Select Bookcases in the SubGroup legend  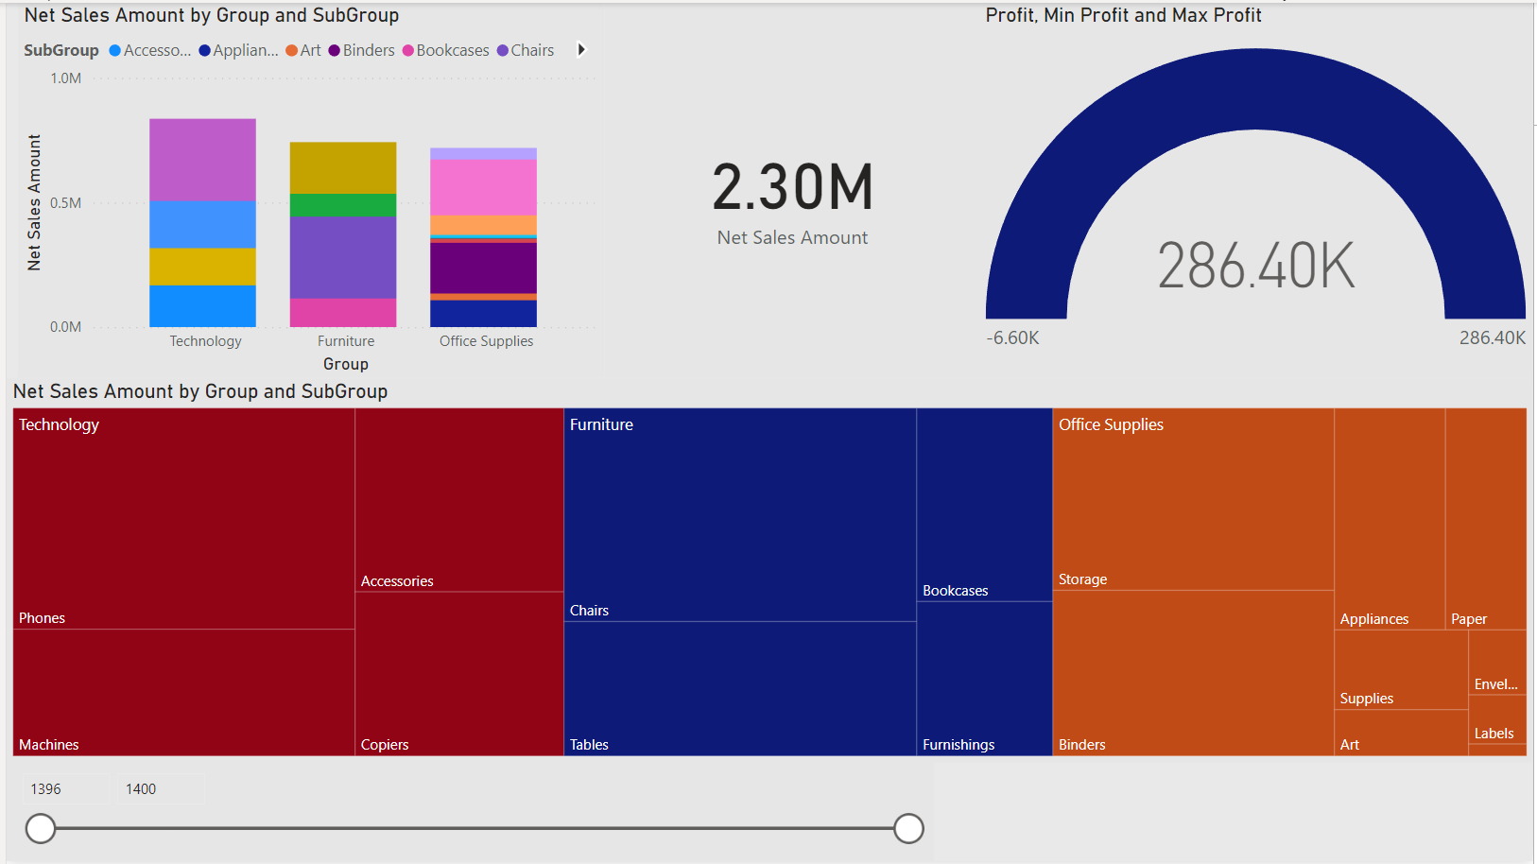[446, 51]
